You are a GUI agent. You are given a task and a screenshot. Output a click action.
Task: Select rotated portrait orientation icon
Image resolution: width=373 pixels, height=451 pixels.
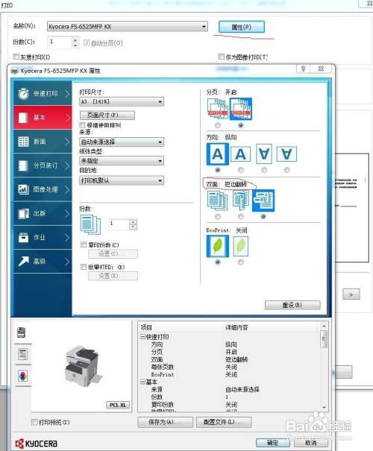pyautogui.click(x=264, y=154)
